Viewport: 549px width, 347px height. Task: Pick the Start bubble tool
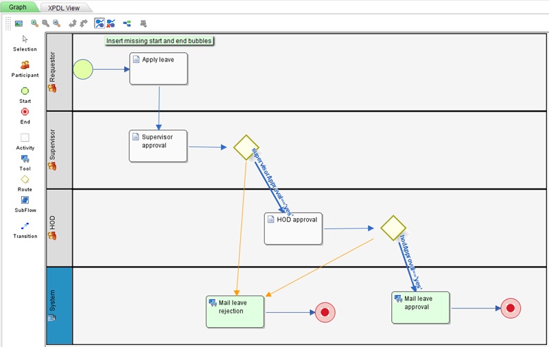click(25, 91)
